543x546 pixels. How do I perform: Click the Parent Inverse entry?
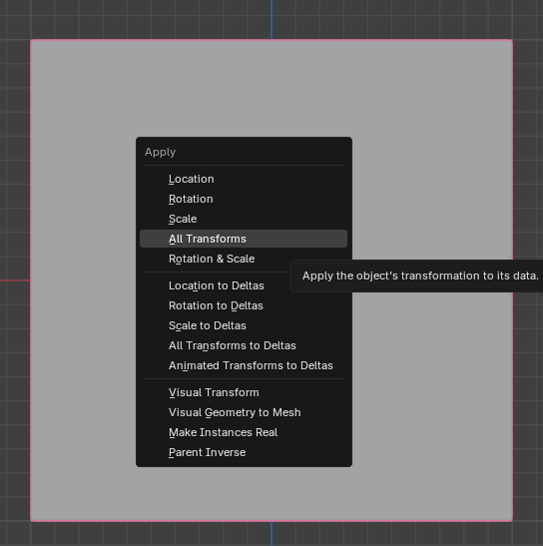click(x=244, y=452)
